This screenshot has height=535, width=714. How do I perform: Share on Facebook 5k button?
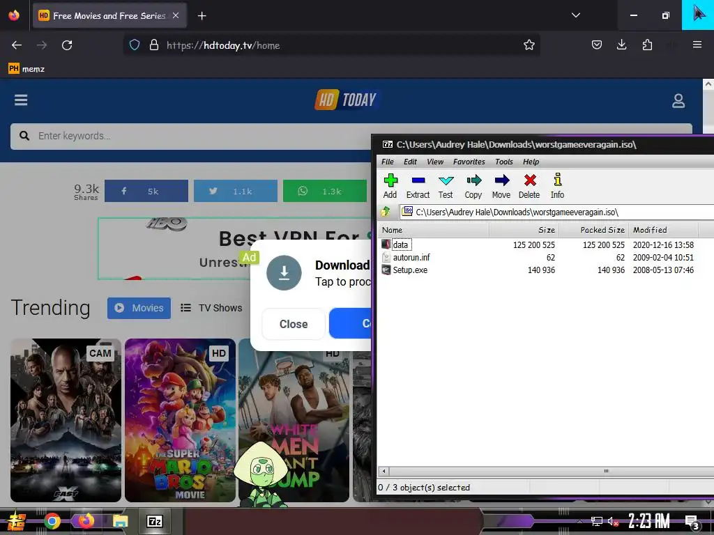point(146,191)
